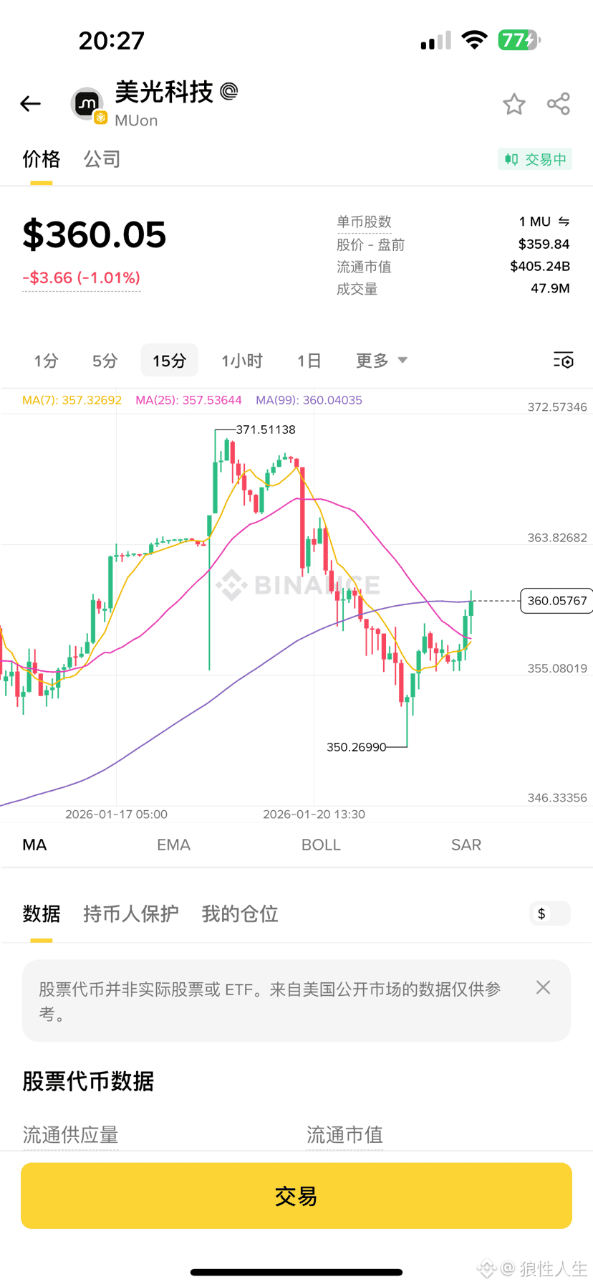The height and width of the screenshot is (1287, 593).
Task: Tap the 流通市值 label in 股票代币数据
Action: (x=344, y=1135)
